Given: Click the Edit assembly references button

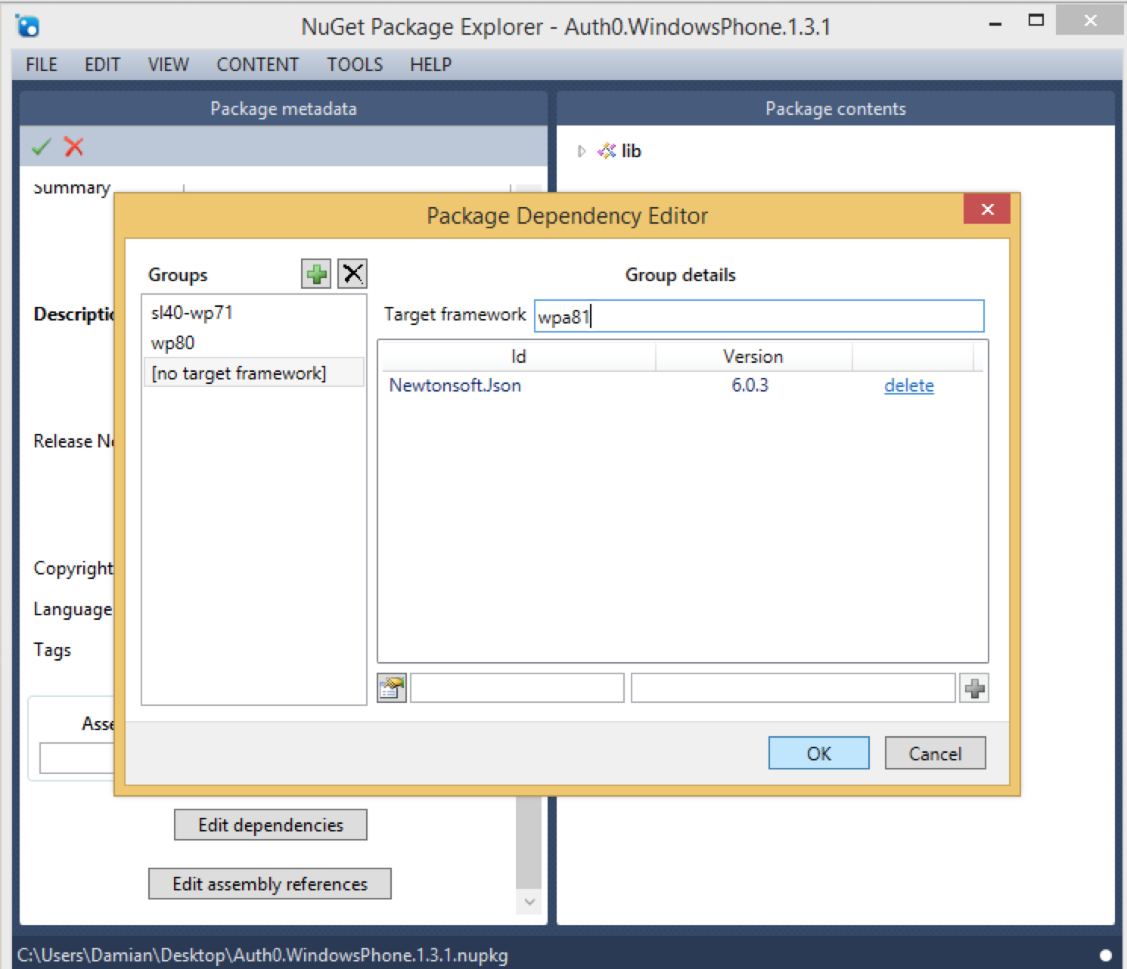Looking at the screenshot, I should pyautogui.click(x=270, y=884).
